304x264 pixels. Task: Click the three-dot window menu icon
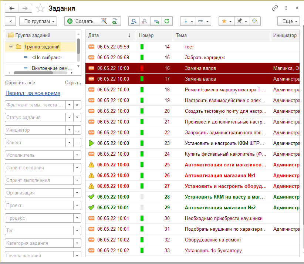(286, 8)
